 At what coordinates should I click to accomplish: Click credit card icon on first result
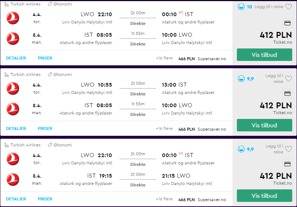(287, 23)
